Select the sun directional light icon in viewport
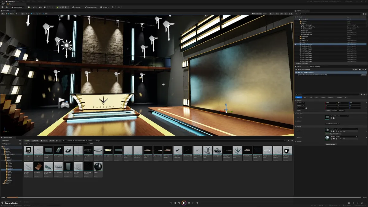Image resolution: width=368 pixels, height=207 pixels. pyautogui.click(x=67, y=45)
